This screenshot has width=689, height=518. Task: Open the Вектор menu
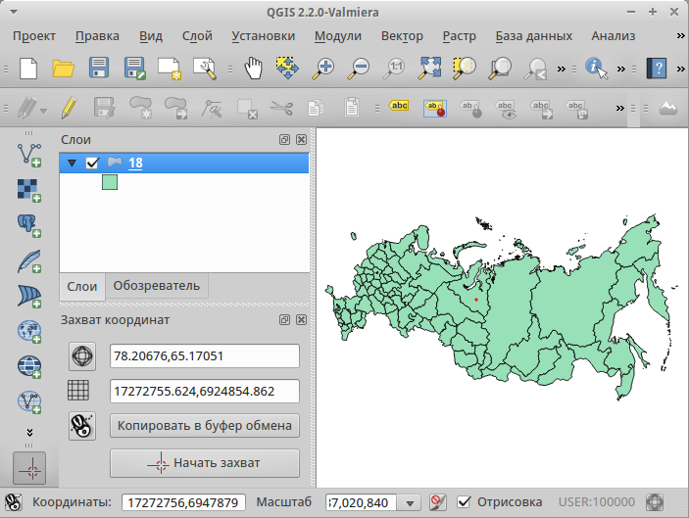click(402, 35)
